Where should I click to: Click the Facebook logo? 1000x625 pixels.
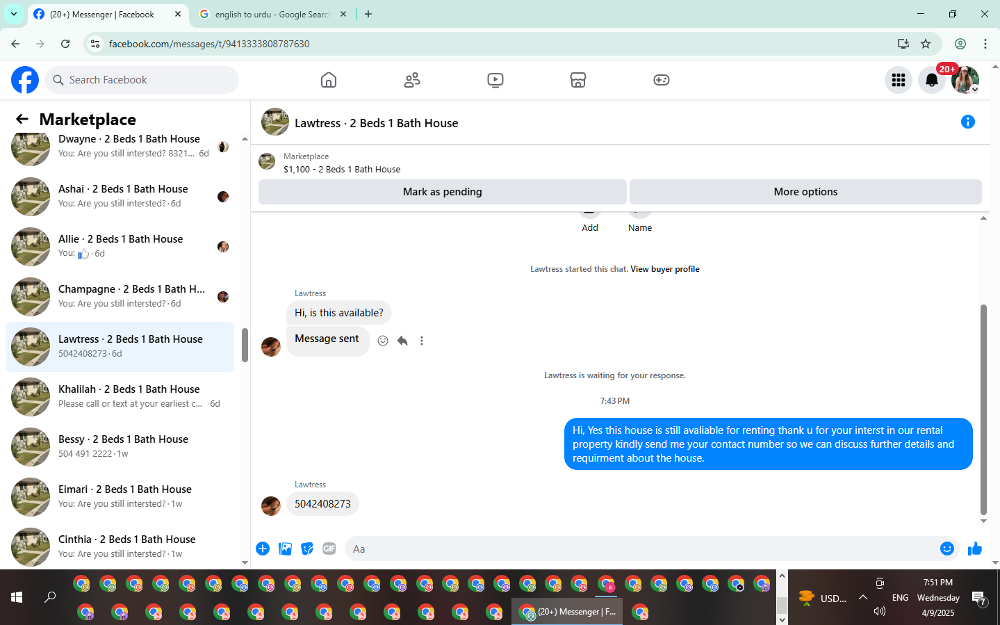click(x=25, y=80)
